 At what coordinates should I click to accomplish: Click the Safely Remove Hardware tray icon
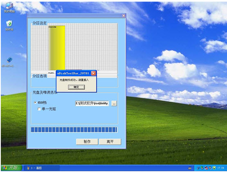coord(202,168)
